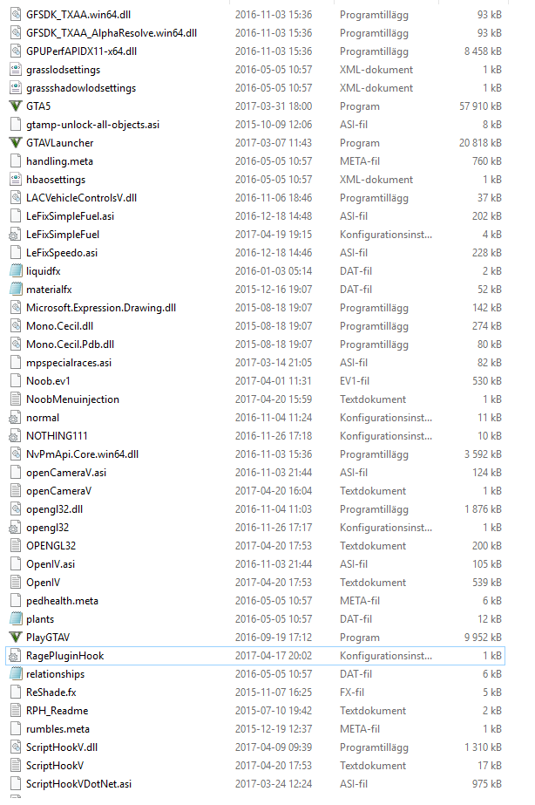
Task: Click the PlayGTAV program icon
Action: click(16, 638)
